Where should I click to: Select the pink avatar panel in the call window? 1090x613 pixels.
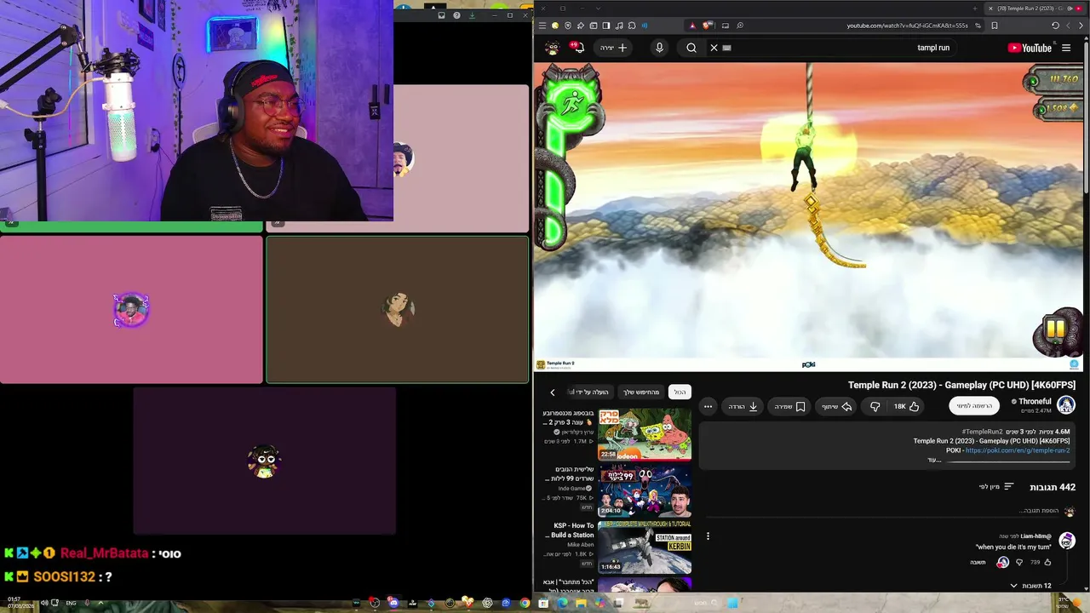tap(131, 310)
